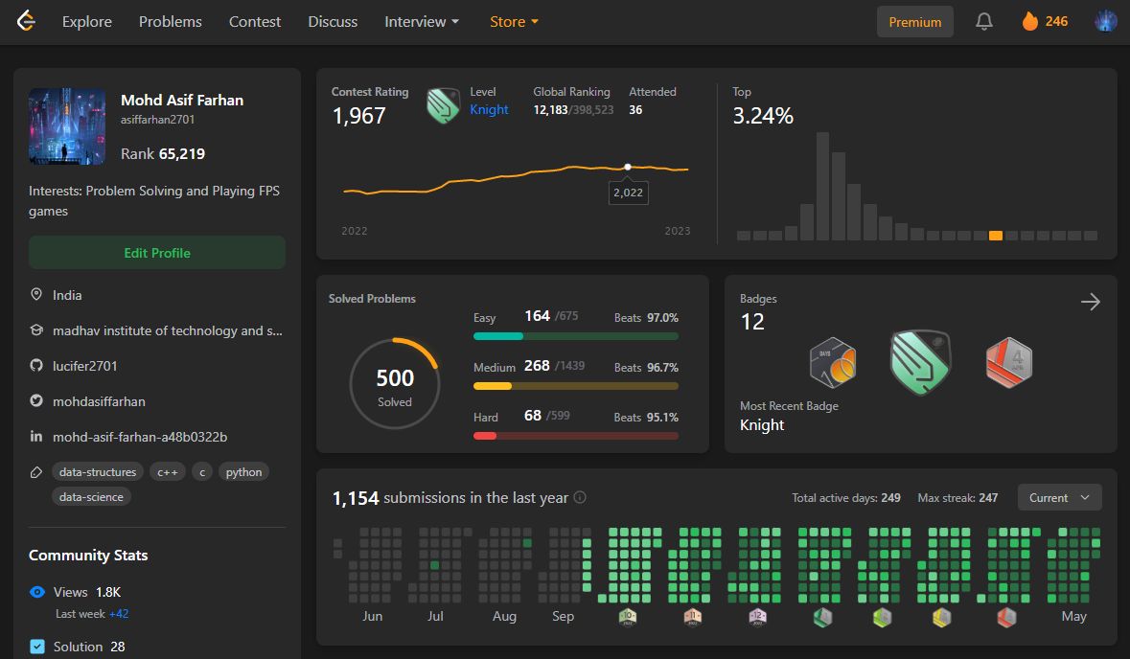Image resolution: width=1130 pixels, height=659 pixels.
Task: Click the Edit Profile button
Action: tap(157, 253)
